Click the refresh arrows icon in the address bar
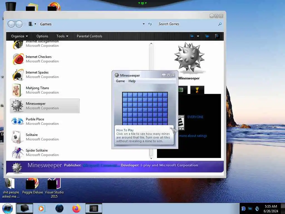 [x=150, y=24]
